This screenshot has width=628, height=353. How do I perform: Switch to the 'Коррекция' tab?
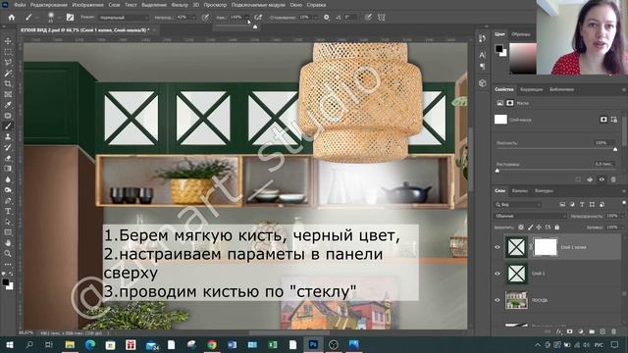coord(531,89)
